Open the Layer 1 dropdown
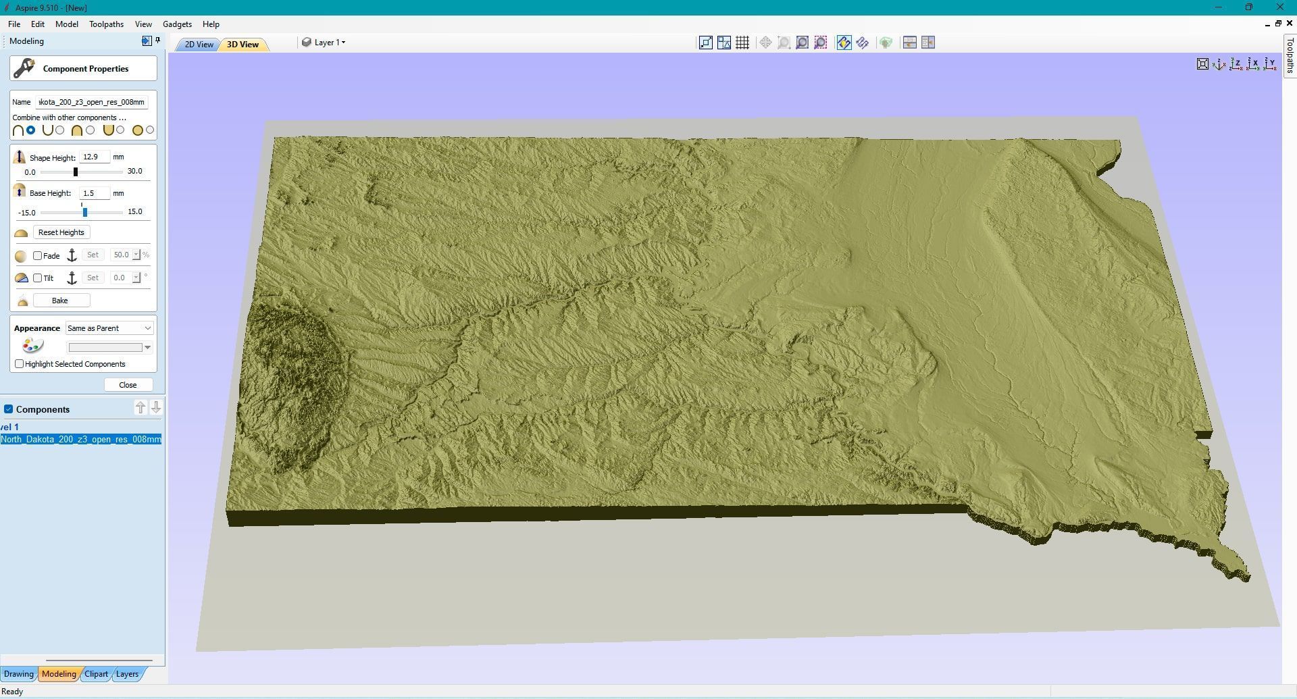Viewport: 1297px width, 699px height. [324, 43]
